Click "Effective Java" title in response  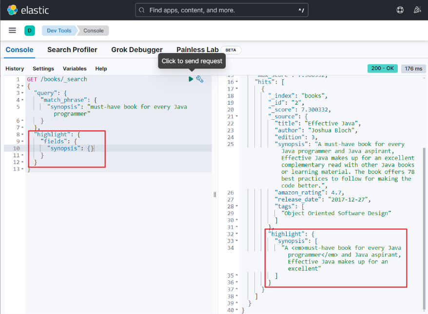pyautogui.click(x=331, y=124)
